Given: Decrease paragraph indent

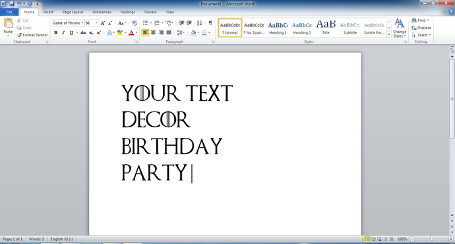Looking at the screenshot, I should [181, 23].
